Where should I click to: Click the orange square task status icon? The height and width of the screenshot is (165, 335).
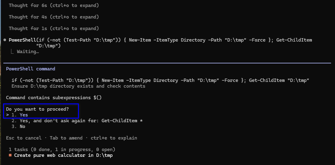(x=10, y=155)
